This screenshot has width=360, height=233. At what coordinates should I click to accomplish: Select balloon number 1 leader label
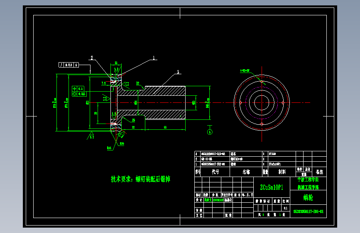click(x=154, y=58)
